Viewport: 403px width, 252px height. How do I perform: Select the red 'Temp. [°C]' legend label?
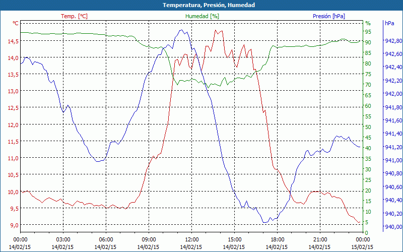(x=74, y=16)
